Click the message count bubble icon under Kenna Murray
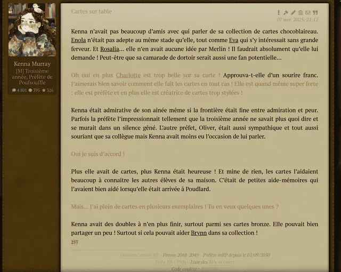 [14, 90]
